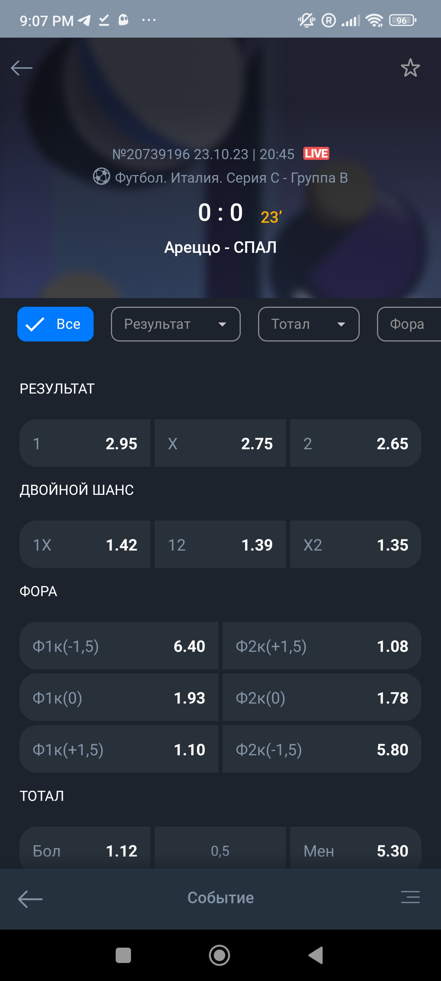Select home win odds 2.95
The height and width of the screenshot is (981, 441).
(x=85, y=443)
